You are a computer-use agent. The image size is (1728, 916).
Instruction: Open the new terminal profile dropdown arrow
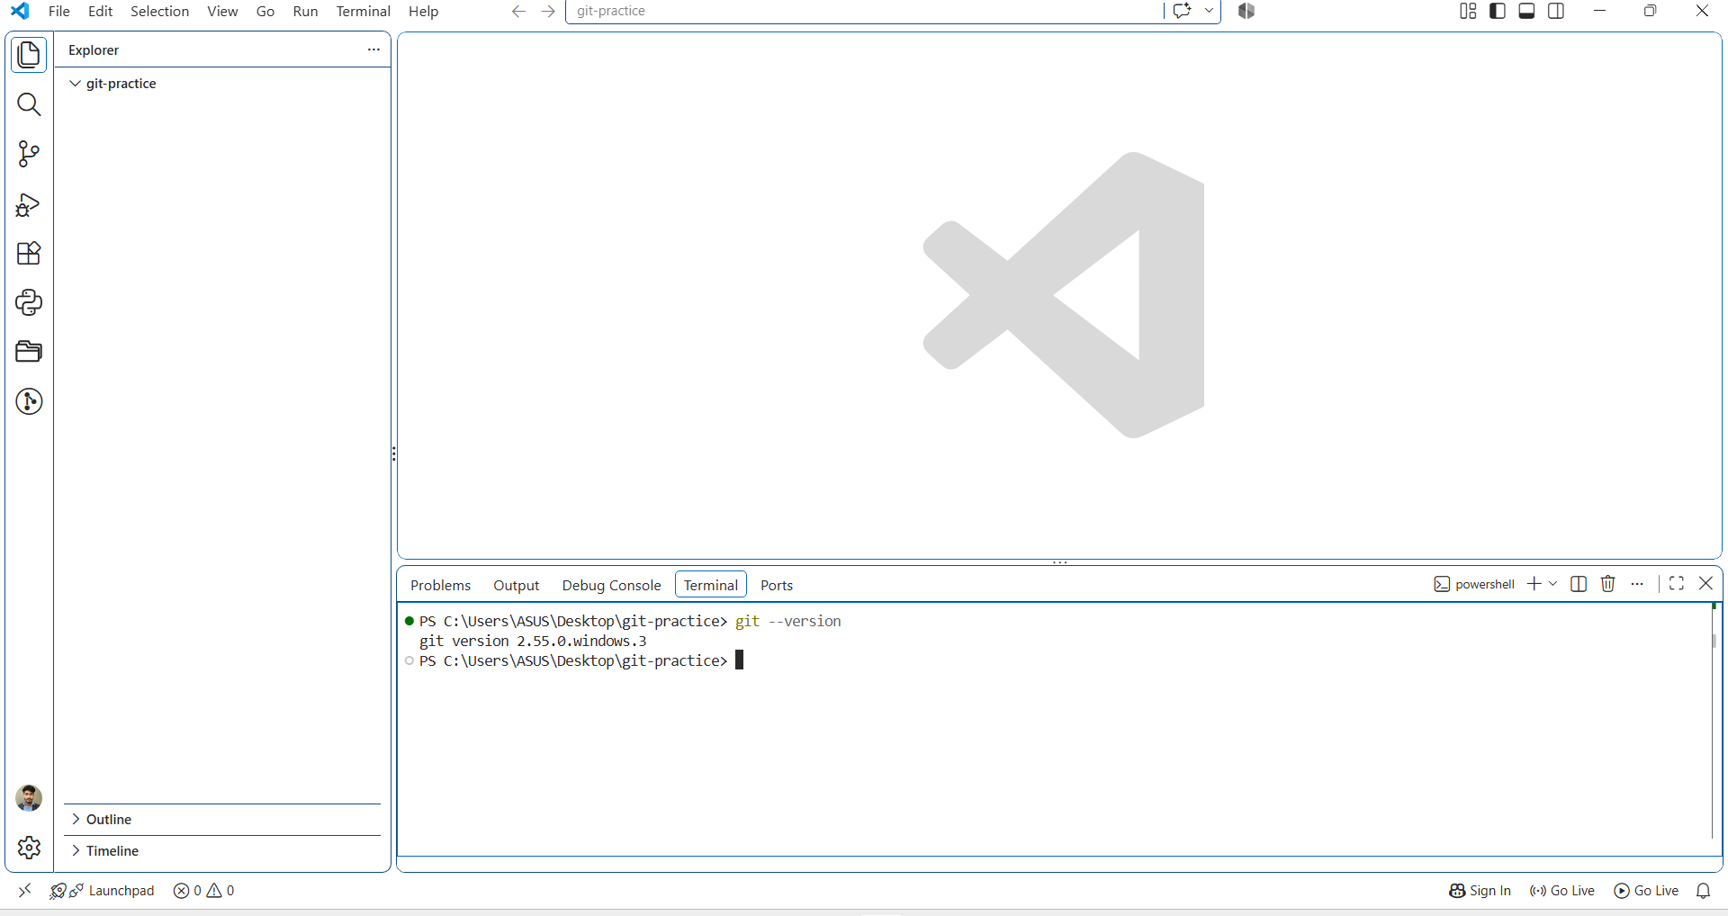tap(1553, 584)
